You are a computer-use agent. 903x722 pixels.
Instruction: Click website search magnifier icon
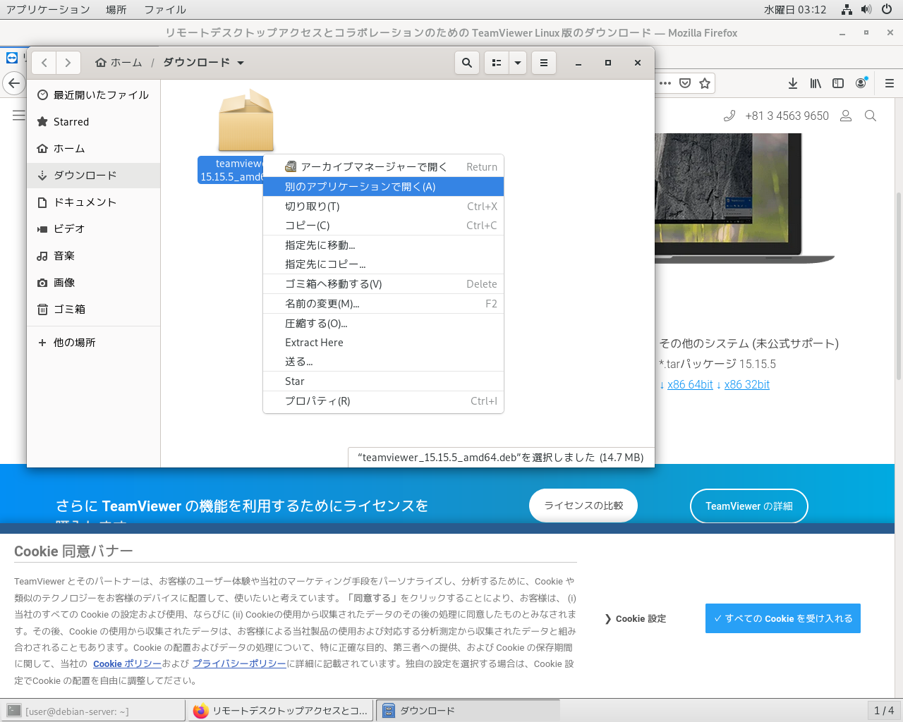871,116
